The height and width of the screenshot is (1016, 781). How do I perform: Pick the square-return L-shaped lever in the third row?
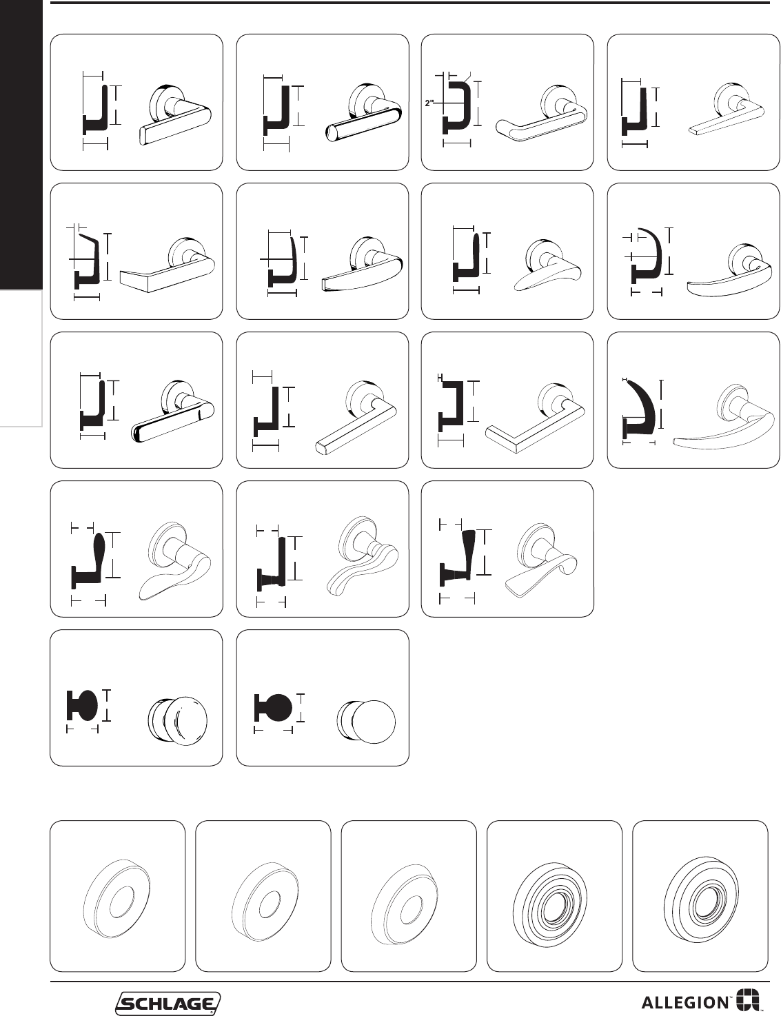point(507,400)
